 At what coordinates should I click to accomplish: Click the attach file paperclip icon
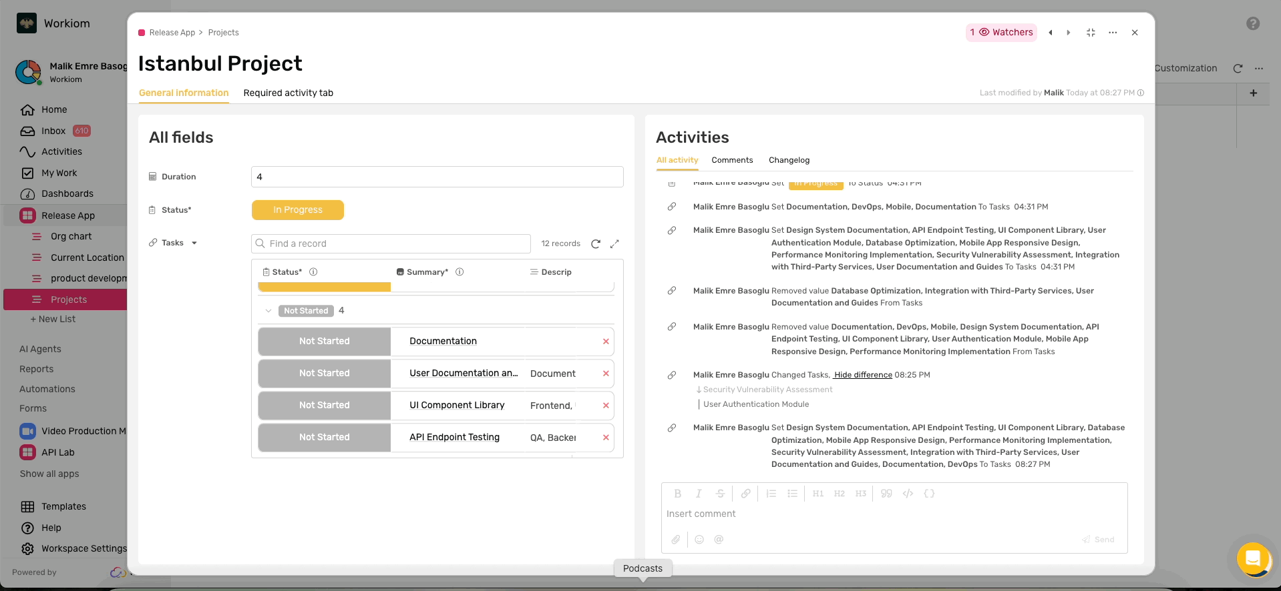click(676, 540)
